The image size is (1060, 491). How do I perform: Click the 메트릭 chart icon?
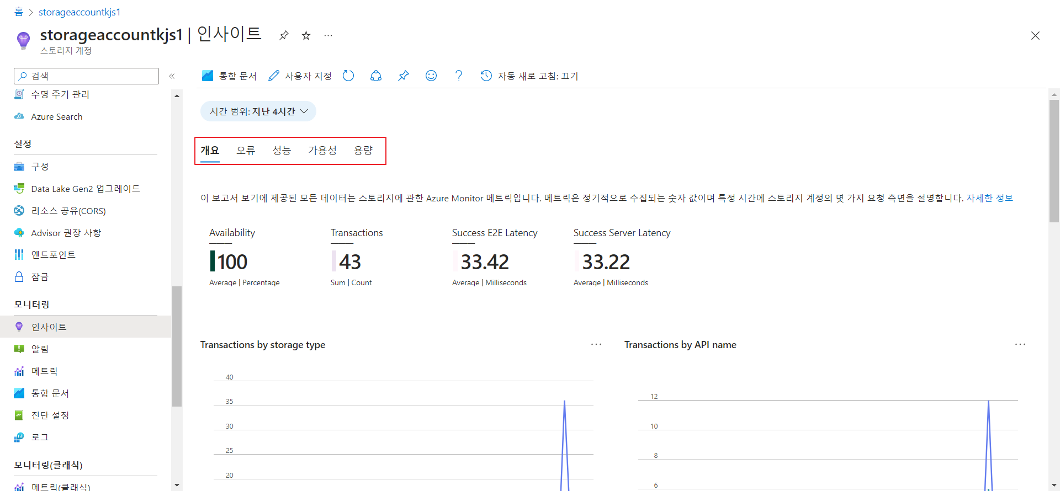point(19,371)
